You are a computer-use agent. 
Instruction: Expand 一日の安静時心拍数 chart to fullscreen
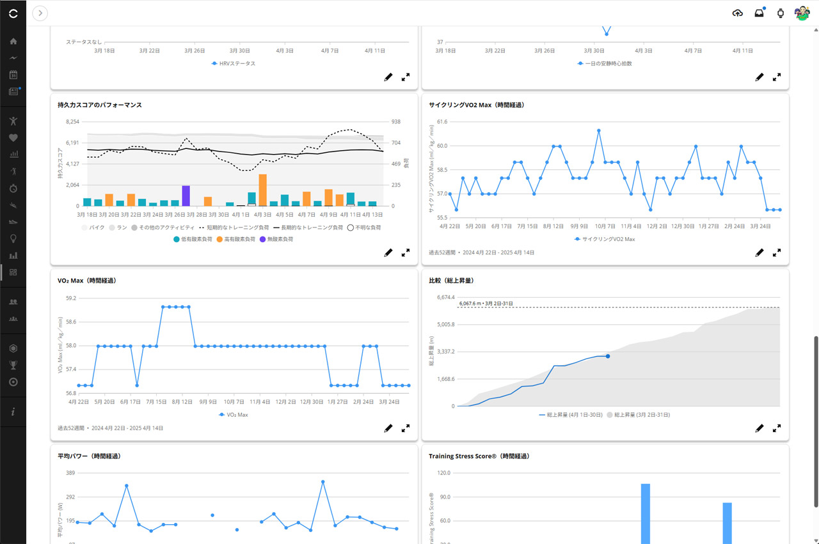click(x=777, y=77)
